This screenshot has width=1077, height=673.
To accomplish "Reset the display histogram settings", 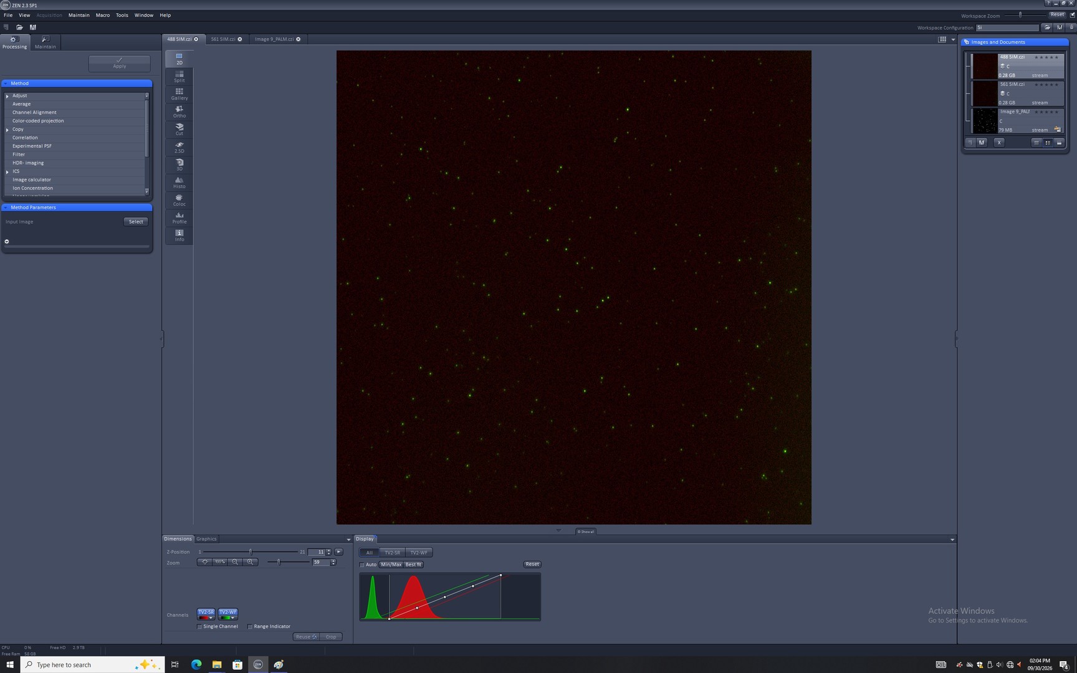I will click(x=532, y=565).
